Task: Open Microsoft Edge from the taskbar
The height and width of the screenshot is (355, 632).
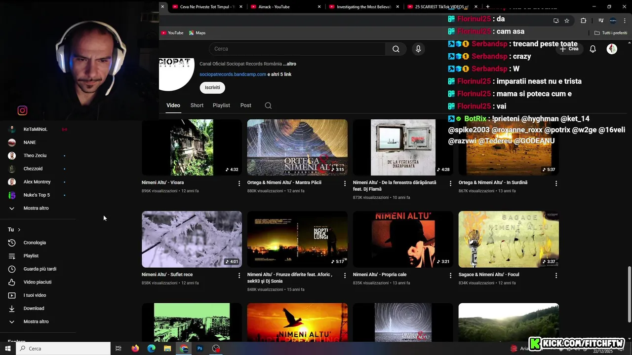Action: [152, 349]
